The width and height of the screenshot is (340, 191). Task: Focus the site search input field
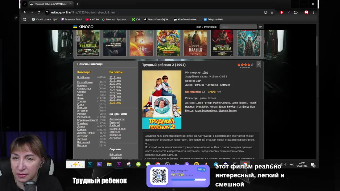(238, 27)
